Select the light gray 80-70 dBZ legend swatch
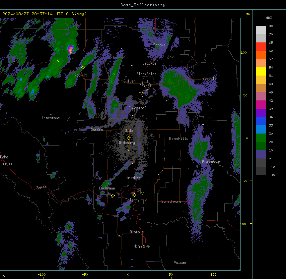The width and height of the screenshot is (286, 279). pyautogui.click(x=261, y=30)
